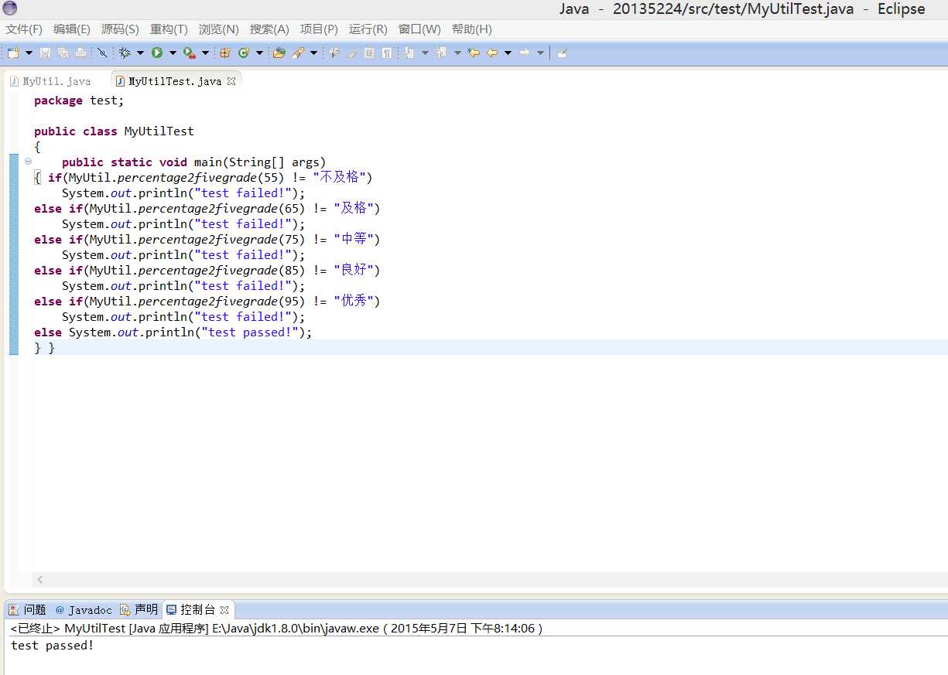Close the 控制台 console tab
Screen dimensions: 948x675
(224, 610)
